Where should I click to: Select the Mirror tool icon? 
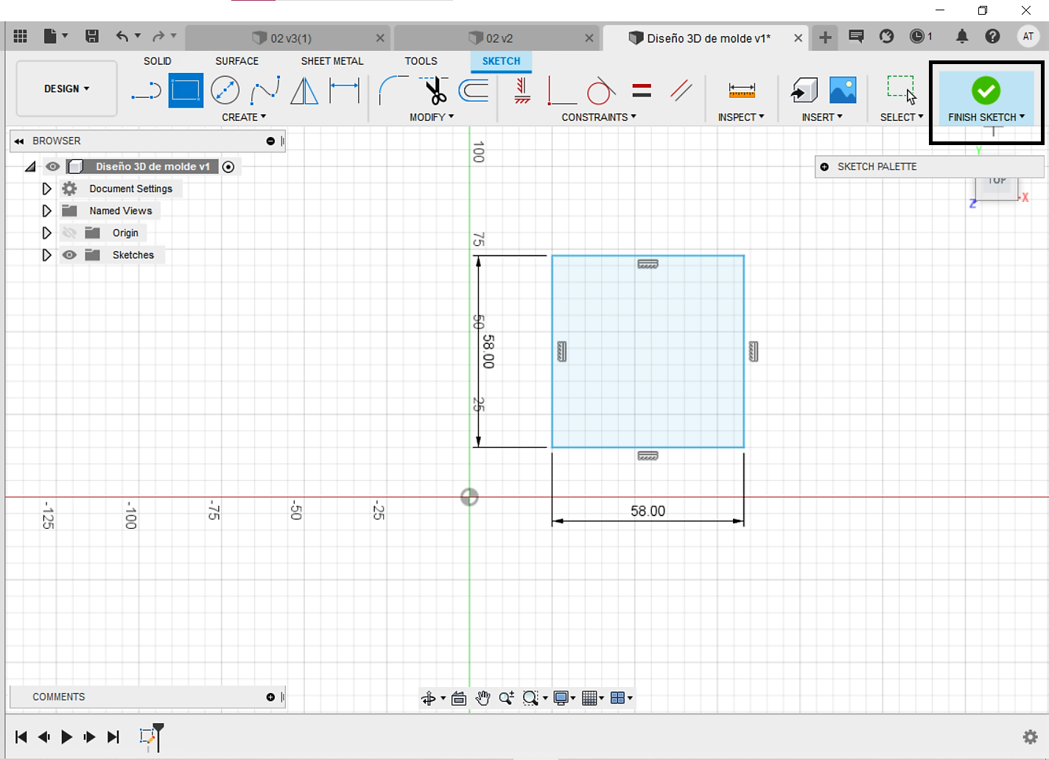(x=304, y=91)
